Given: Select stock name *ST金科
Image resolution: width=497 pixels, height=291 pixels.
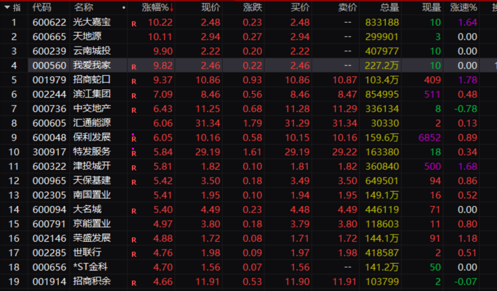Looking at the screenshot, I should pyautogui.click(x=90, y=267).
